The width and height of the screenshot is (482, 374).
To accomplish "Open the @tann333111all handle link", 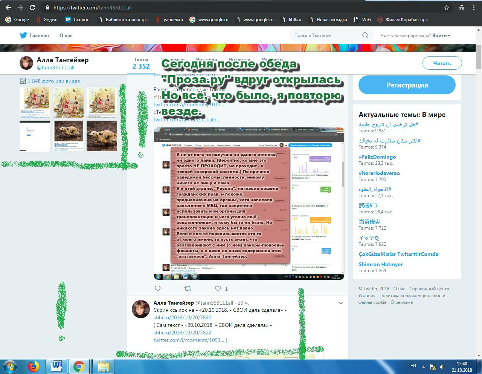I will click(56, 67).
